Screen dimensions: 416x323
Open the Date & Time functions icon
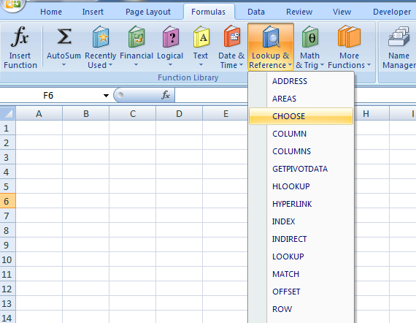click(231, 36)
